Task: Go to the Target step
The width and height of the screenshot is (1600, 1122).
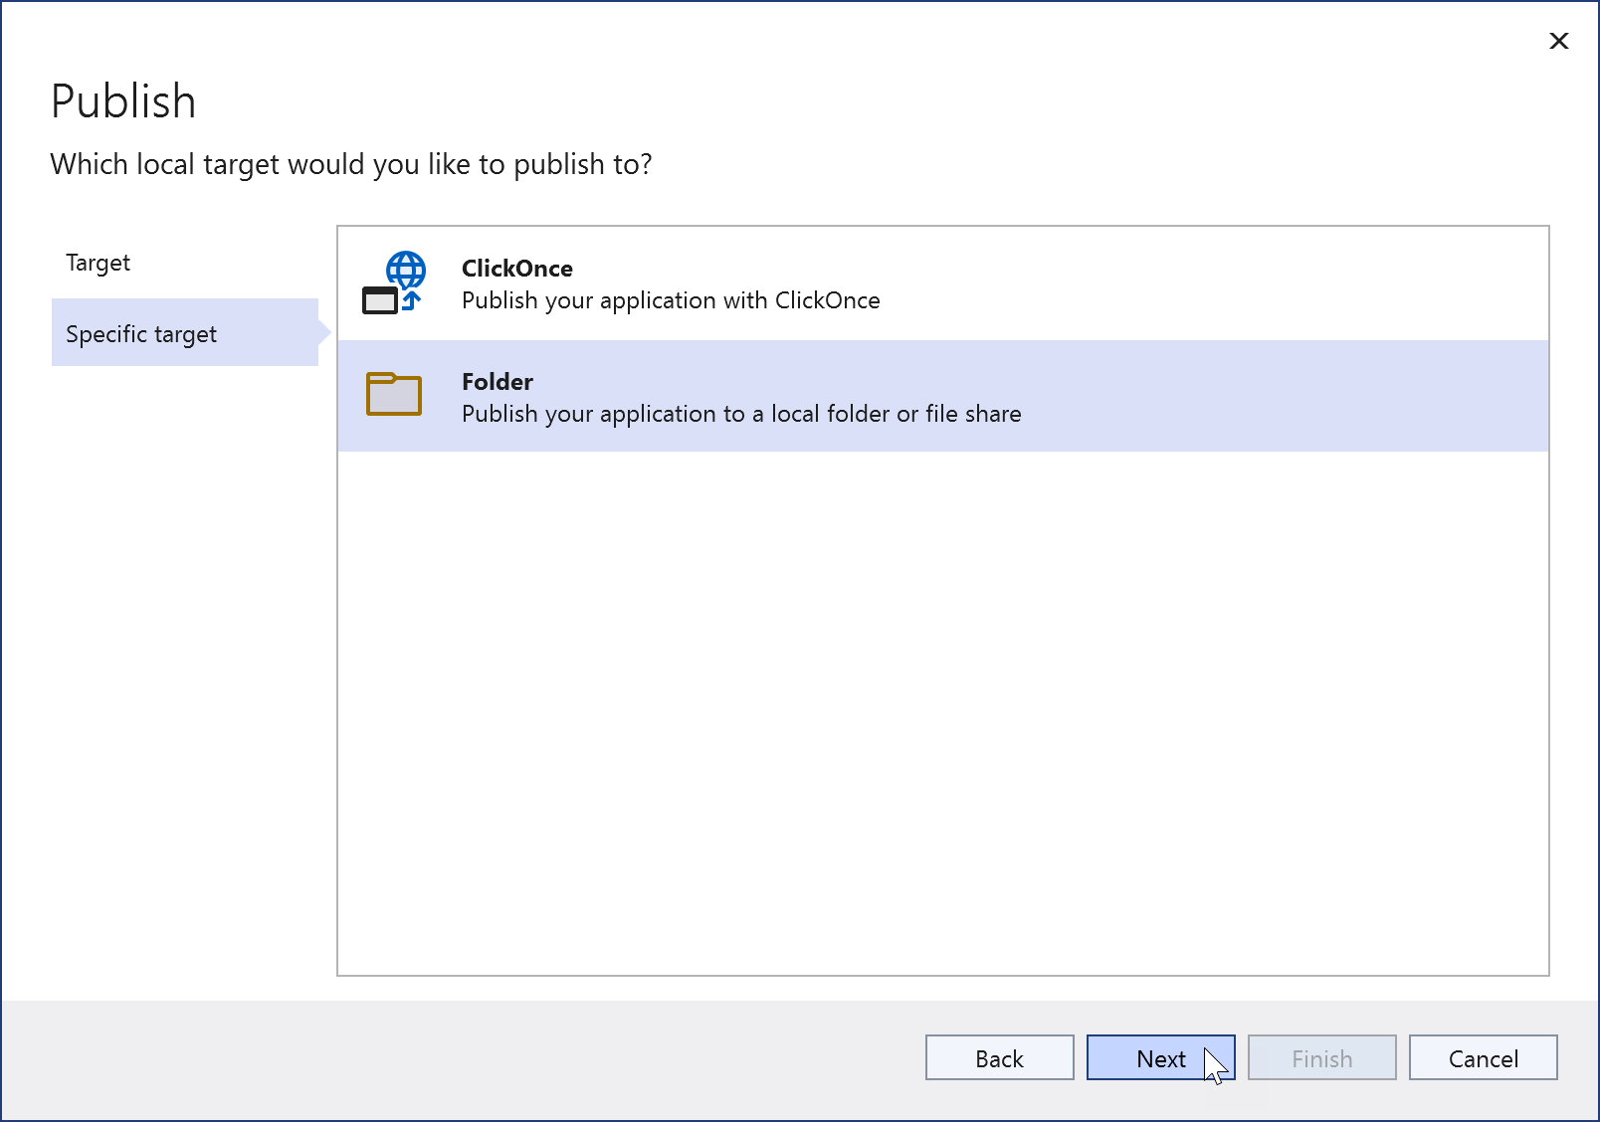Action: [99, 263]
